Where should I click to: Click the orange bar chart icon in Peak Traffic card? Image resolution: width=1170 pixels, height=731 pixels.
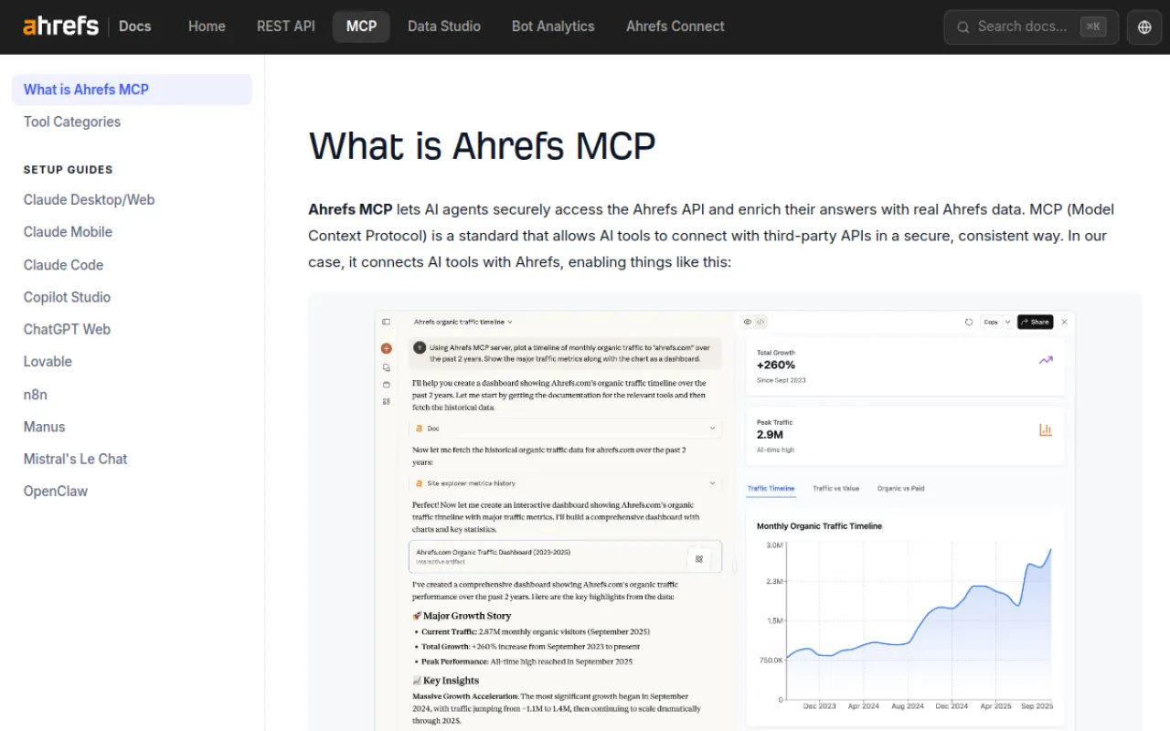tap(1046, 429)
